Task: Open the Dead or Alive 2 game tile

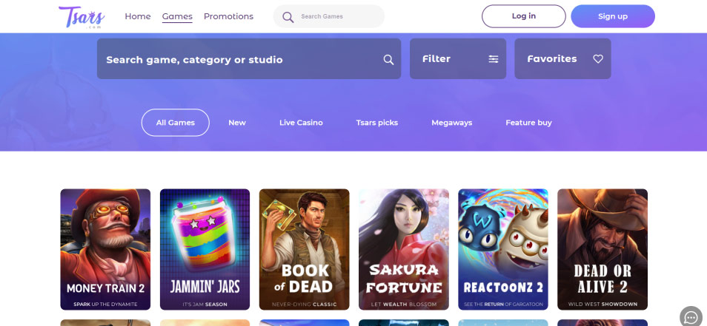Action: (x=603, y=250)
